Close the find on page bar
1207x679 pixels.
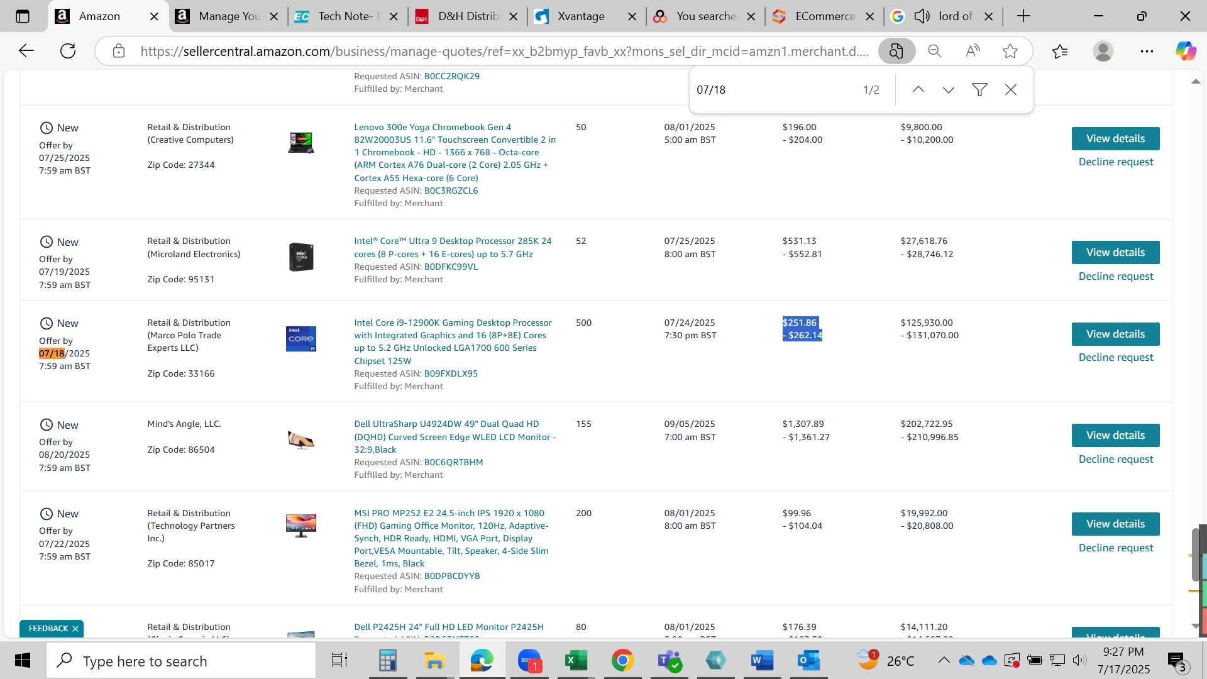click(1011, 90)
